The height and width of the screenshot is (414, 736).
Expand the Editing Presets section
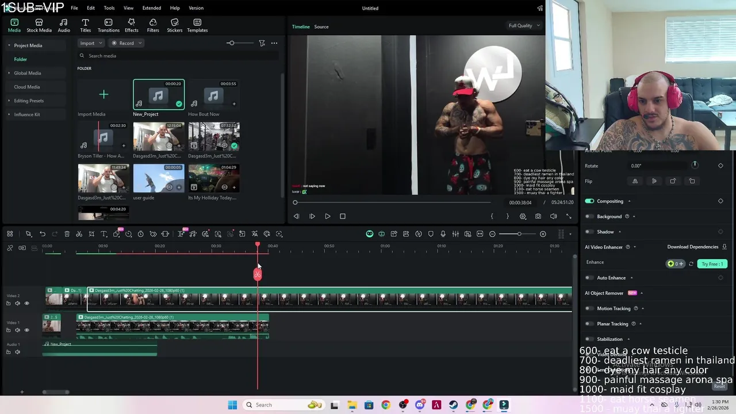pos(9,101)
